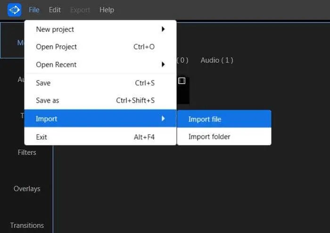
Task: Open the Edit menu
Action: click(x=55, y=9)
